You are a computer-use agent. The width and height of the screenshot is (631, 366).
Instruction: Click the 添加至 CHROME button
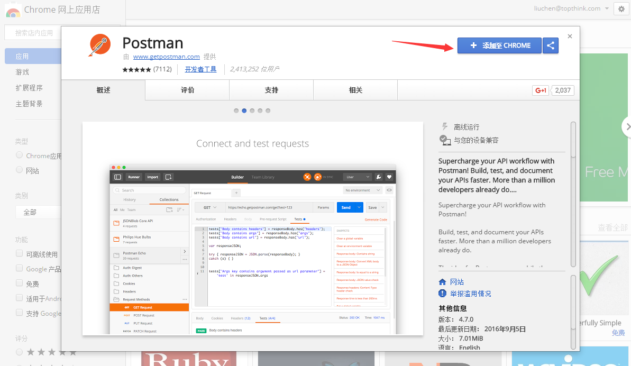coord(499,45)
